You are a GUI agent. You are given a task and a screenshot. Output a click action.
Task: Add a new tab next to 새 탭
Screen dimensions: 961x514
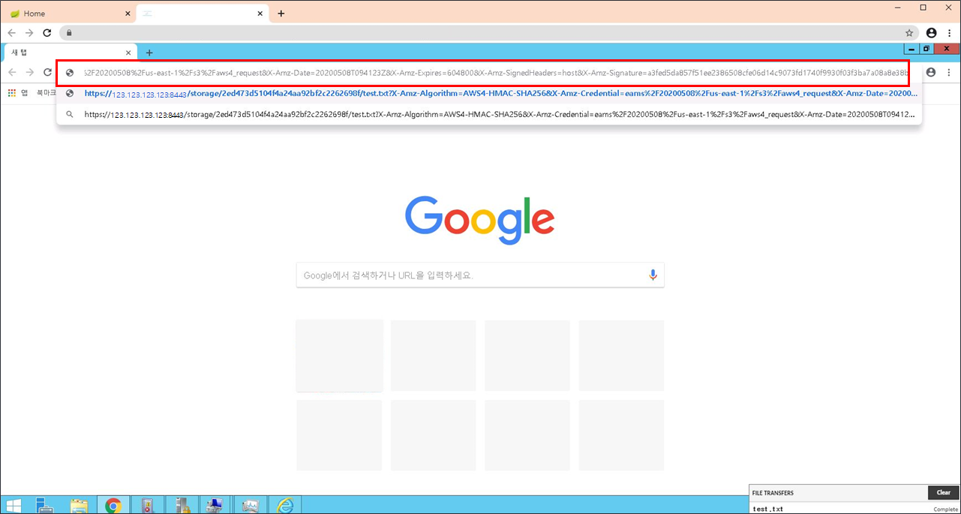[149, 53]
